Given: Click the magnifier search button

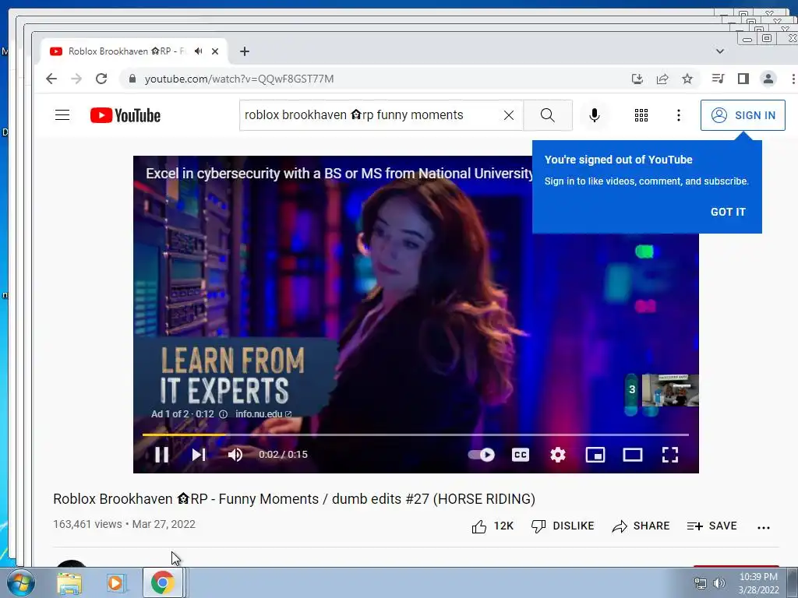Looking at the screenshot, I should (548, 115).
